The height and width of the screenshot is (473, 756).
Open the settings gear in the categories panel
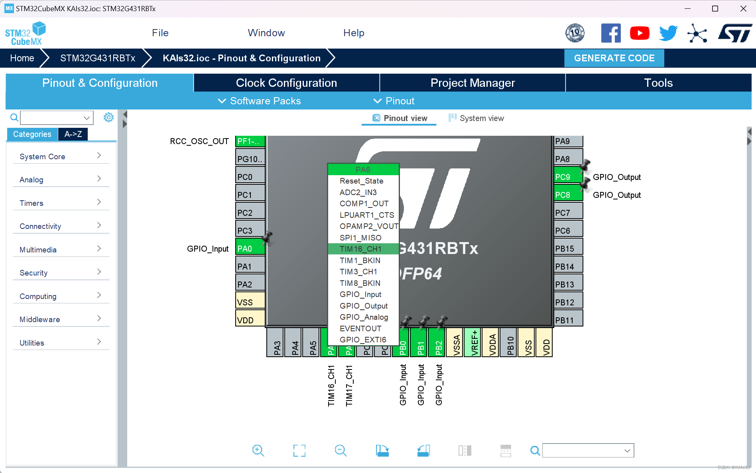pyautogui.click(x=108, y=117)
